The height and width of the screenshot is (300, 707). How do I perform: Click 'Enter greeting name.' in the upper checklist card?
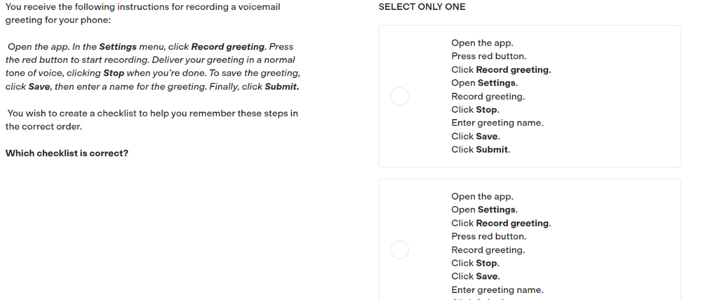click(497, 123)
